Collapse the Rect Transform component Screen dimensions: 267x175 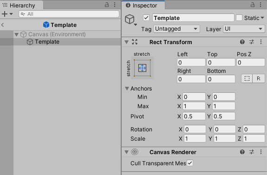(126, 42)
